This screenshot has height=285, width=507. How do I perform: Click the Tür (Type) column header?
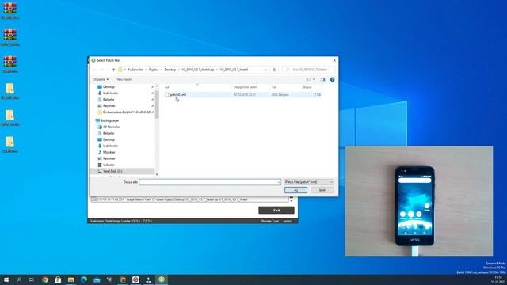pos(274,87)
